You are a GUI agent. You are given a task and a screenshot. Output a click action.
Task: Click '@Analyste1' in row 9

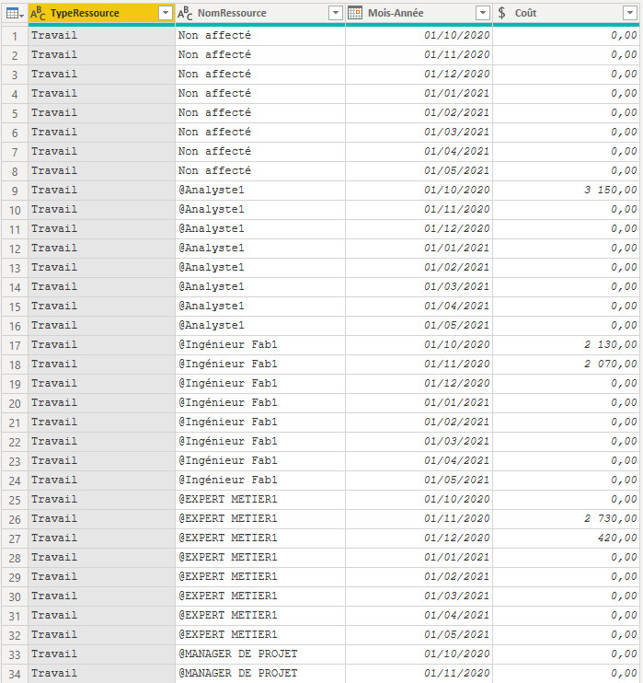click(212, 190)
